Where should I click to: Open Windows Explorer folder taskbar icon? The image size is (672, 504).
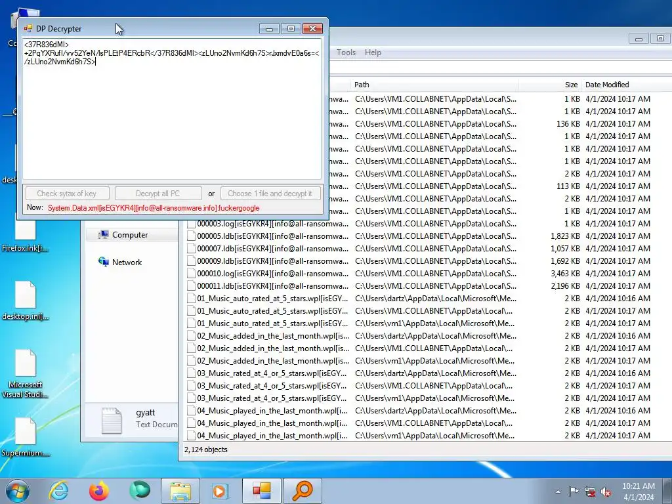[x=180, y=491]
